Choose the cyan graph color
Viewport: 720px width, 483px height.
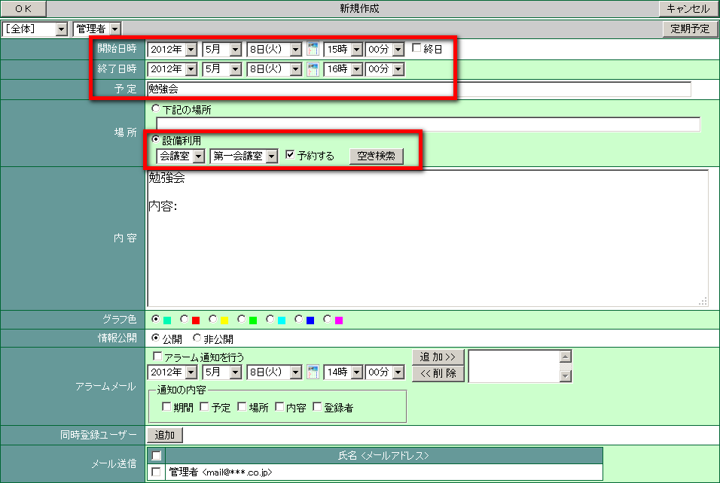(270, 319)
